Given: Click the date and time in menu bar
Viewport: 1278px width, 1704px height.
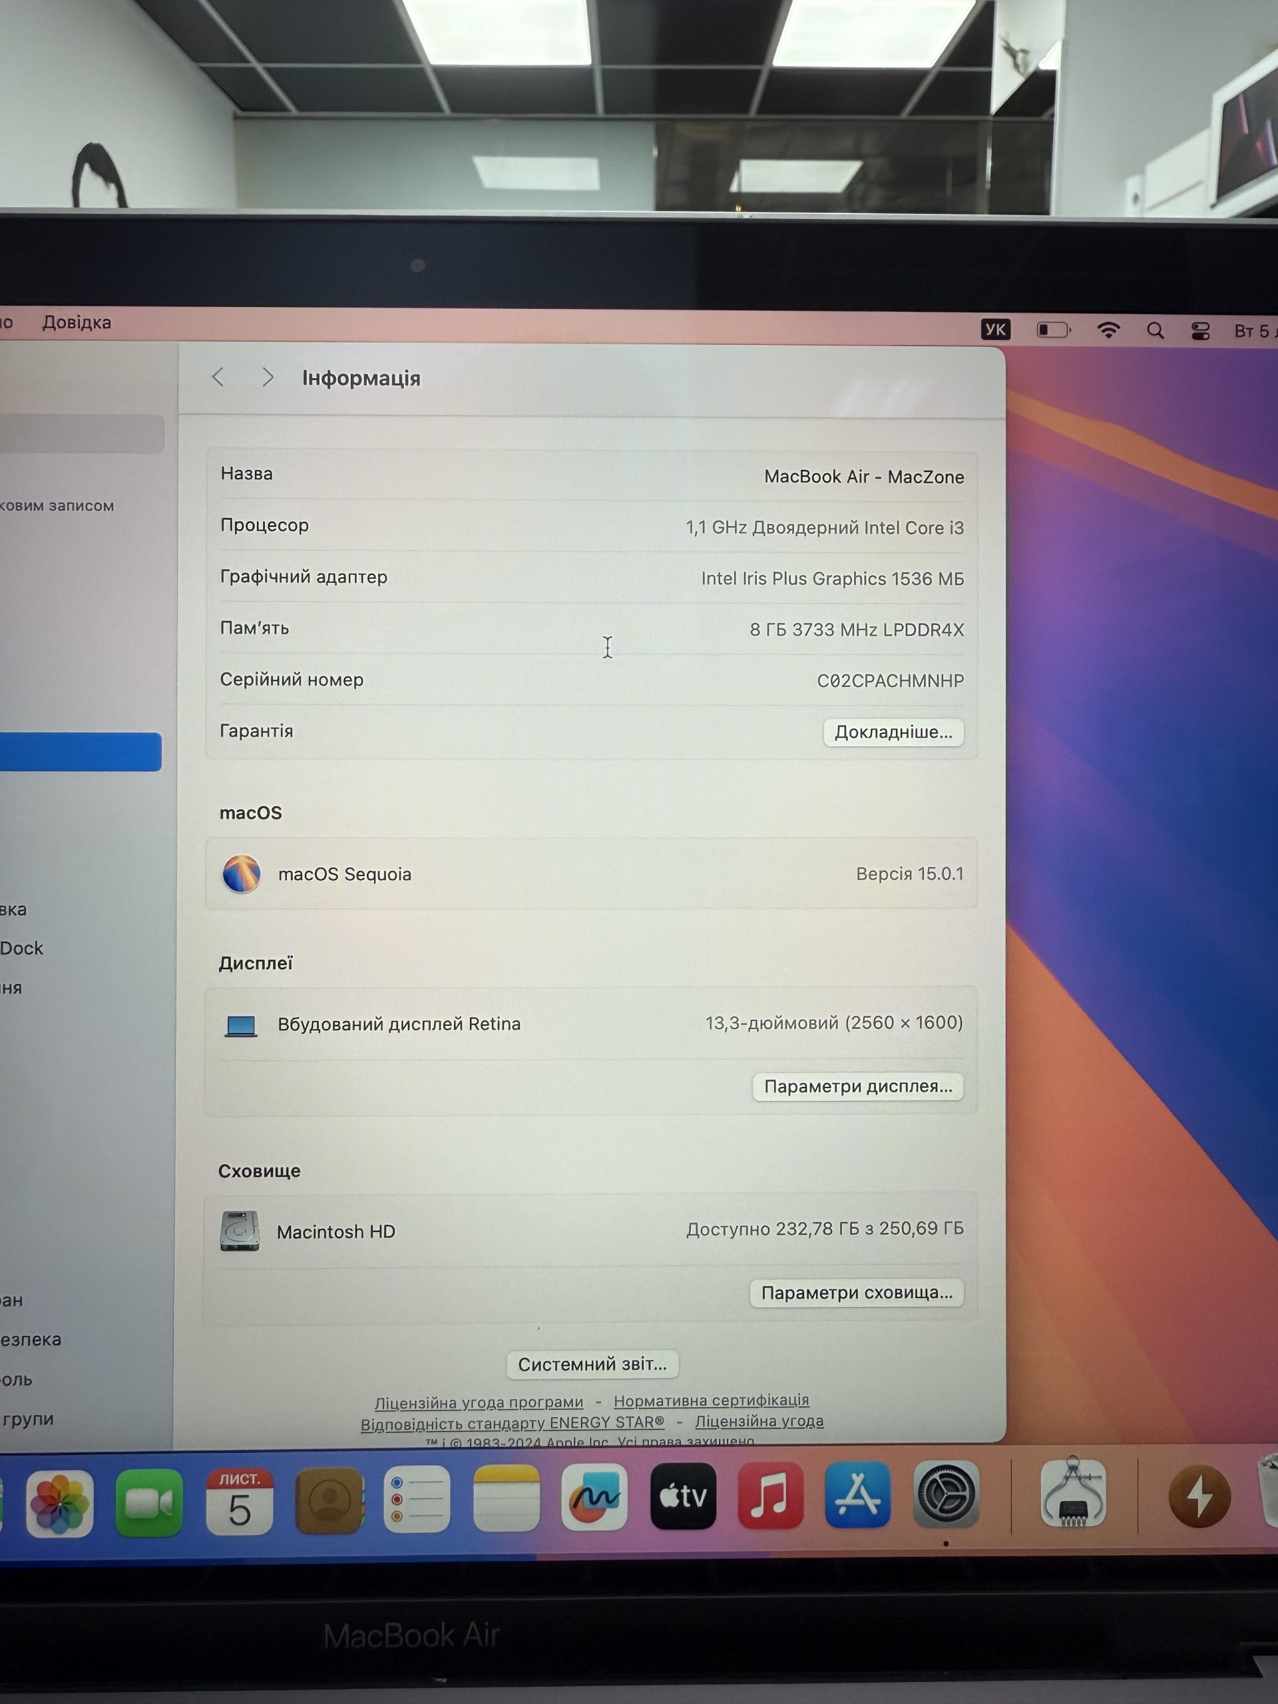Looking at the screenshot, I should tap(1255, 330).
